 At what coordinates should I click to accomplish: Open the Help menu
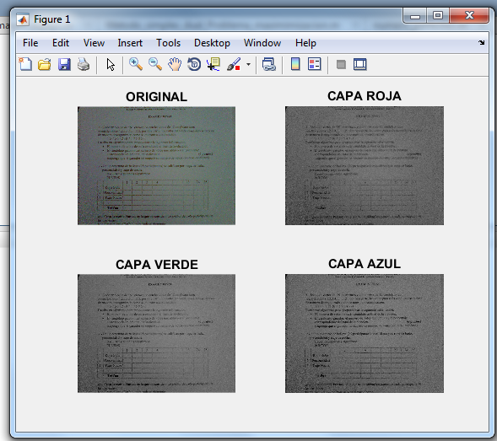(305, 43)
